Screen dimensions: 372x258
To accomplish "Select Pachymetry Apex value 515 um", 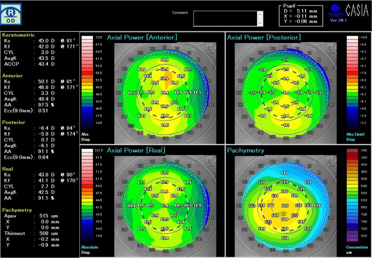I will [48, 216].
